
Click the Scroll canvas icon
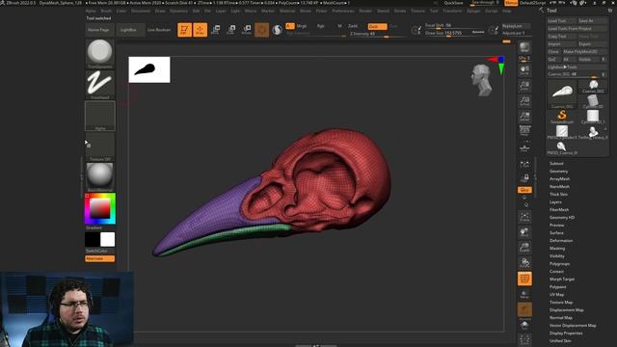[524, 70]
